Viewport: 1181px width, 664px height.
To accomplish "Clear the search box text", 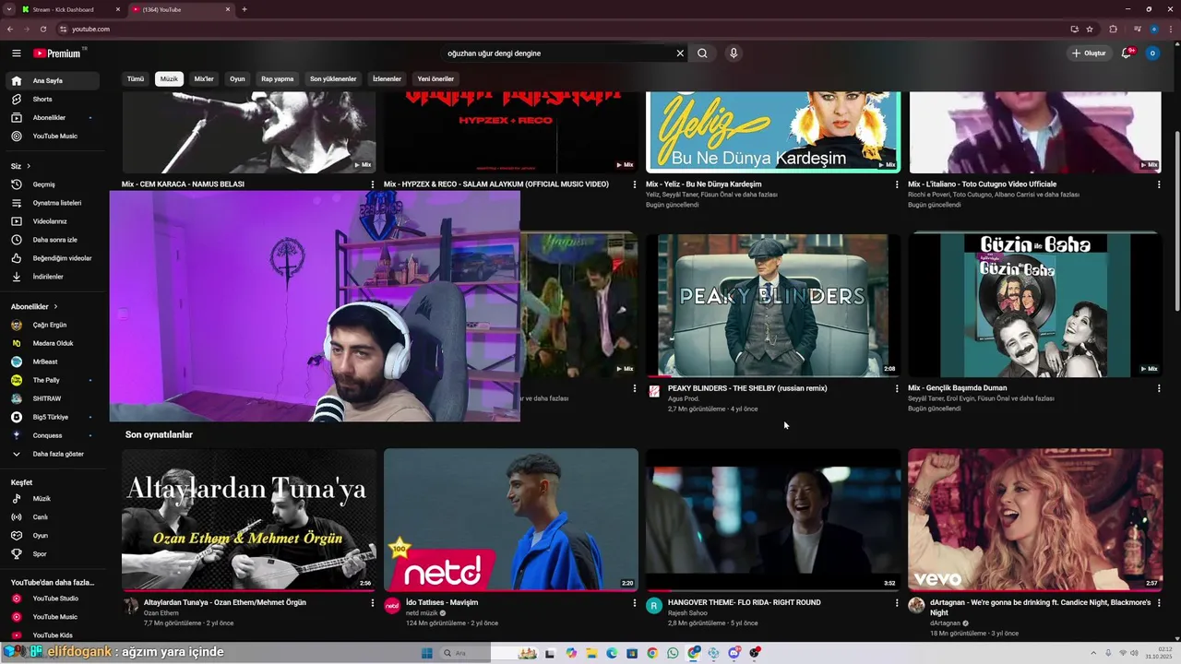I will coord(680,53).
